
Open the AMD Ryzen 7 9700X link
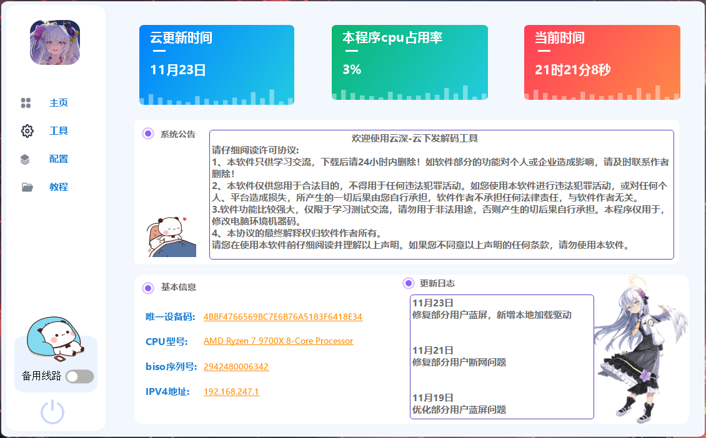[278, 341]
